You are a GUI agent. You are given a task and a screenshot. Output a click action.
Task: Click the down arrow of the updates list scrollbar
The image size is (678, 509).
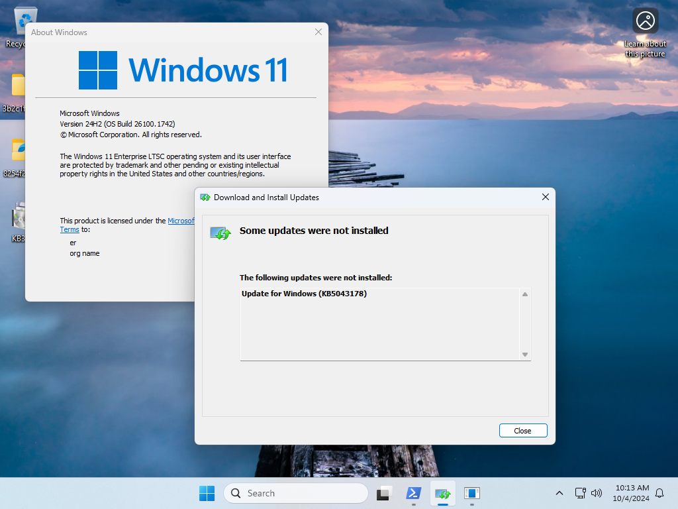point(525,355)
